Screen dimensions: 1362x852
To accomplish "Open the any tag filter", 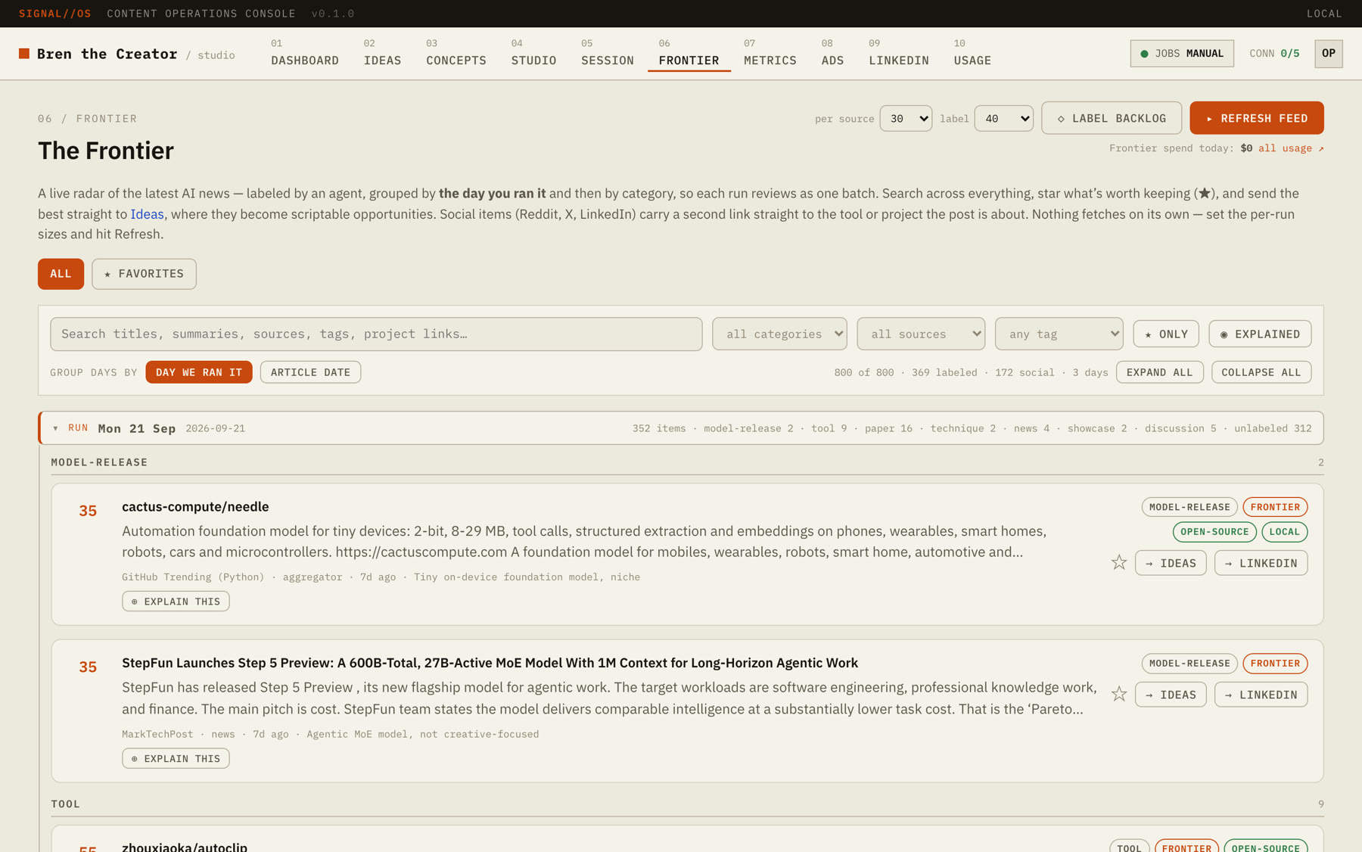I will [x=1059, y=334].
